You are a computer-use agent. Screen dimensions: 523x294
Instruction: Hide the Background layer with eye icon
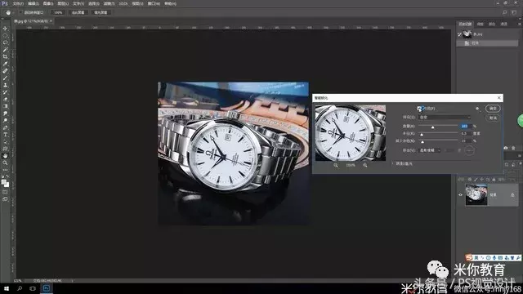(461, 194)
